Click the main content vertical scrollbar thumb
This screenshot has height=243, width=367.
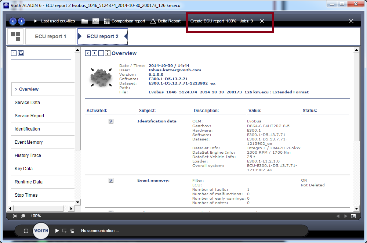[x=356, y=97]
